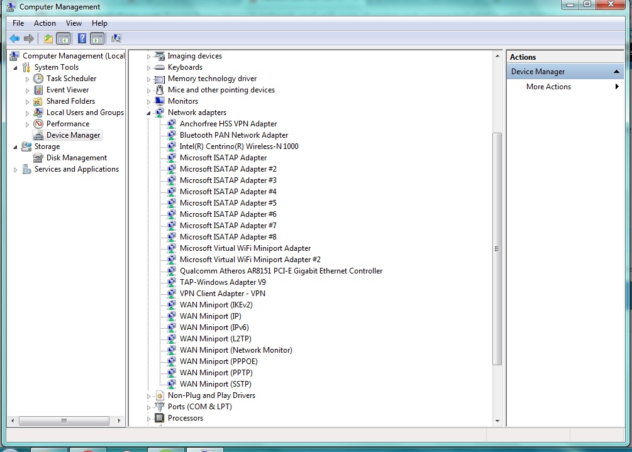Click the device list vertical scrollbar thumb

pos(497,249)
